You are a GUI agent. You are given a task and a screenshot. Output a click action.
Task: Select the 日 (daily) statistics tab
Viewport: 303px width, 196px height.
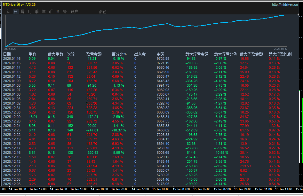tap(16, 12)
